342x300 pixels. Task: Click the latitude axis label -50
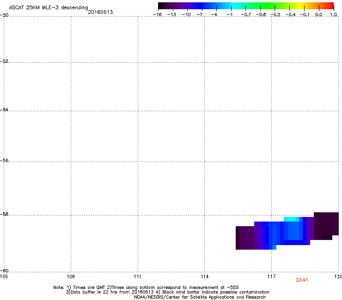pos(4,15)
